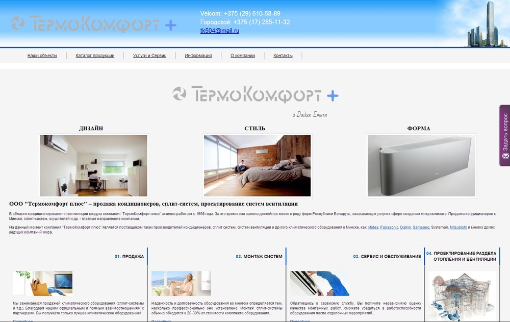Screen dimensions: 510x322
Task: Click the Velcom phone number text
Action: coord(240,14)
